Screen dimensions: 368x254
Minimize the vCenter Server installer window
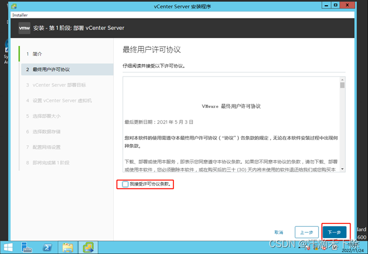point(326,5)
